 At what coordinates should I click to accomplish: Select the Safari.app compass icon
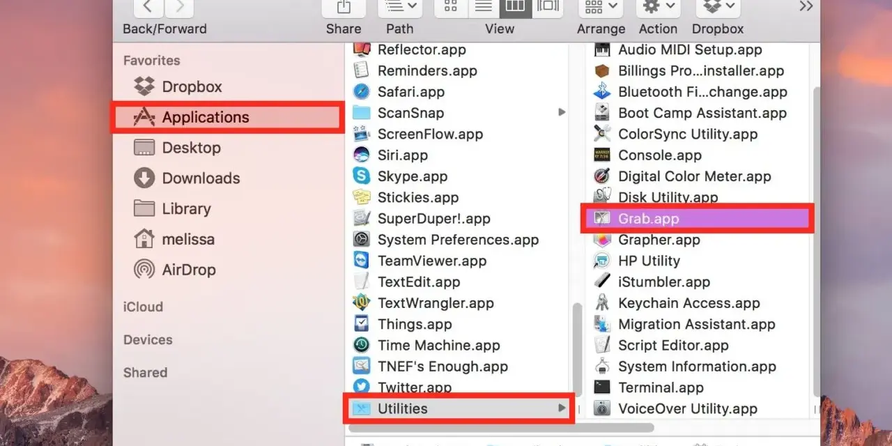pyautogui.click(x=361, y=92)
